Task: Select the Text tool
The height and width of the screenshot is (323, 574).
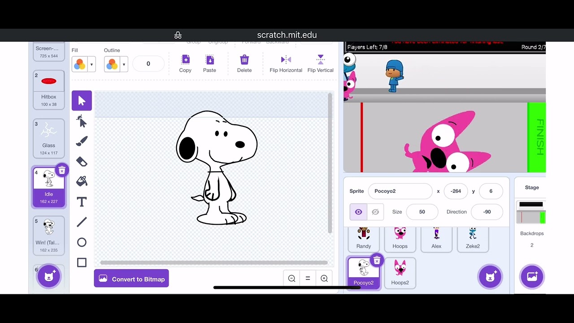Action: [82, 202]
